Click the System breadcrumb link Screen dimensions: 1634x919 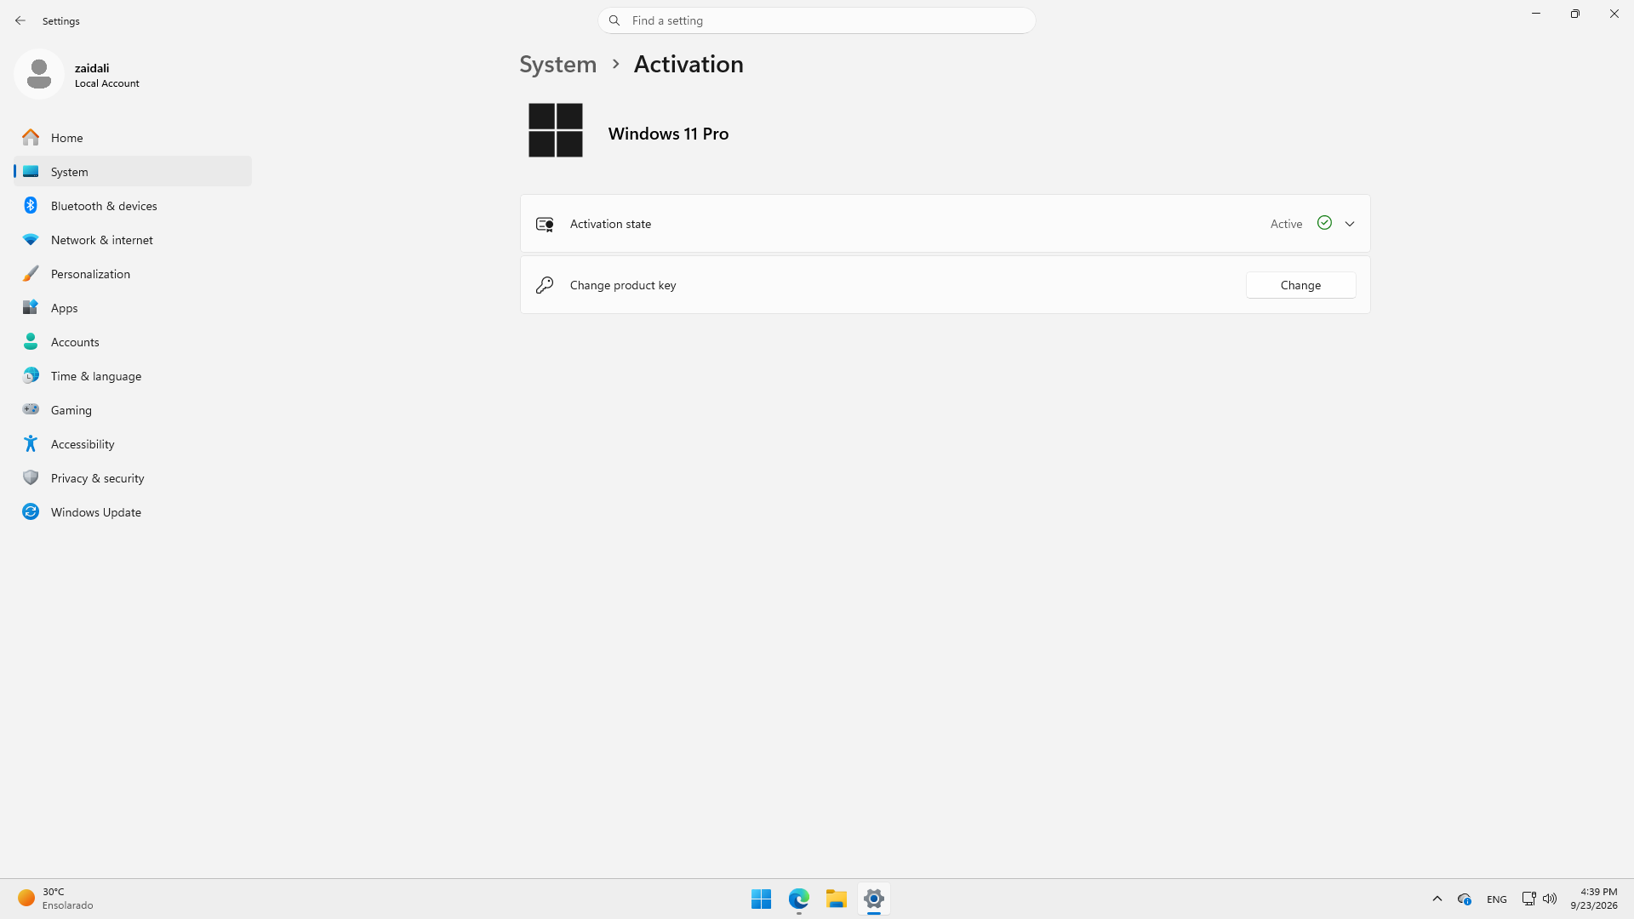[558, 64]
